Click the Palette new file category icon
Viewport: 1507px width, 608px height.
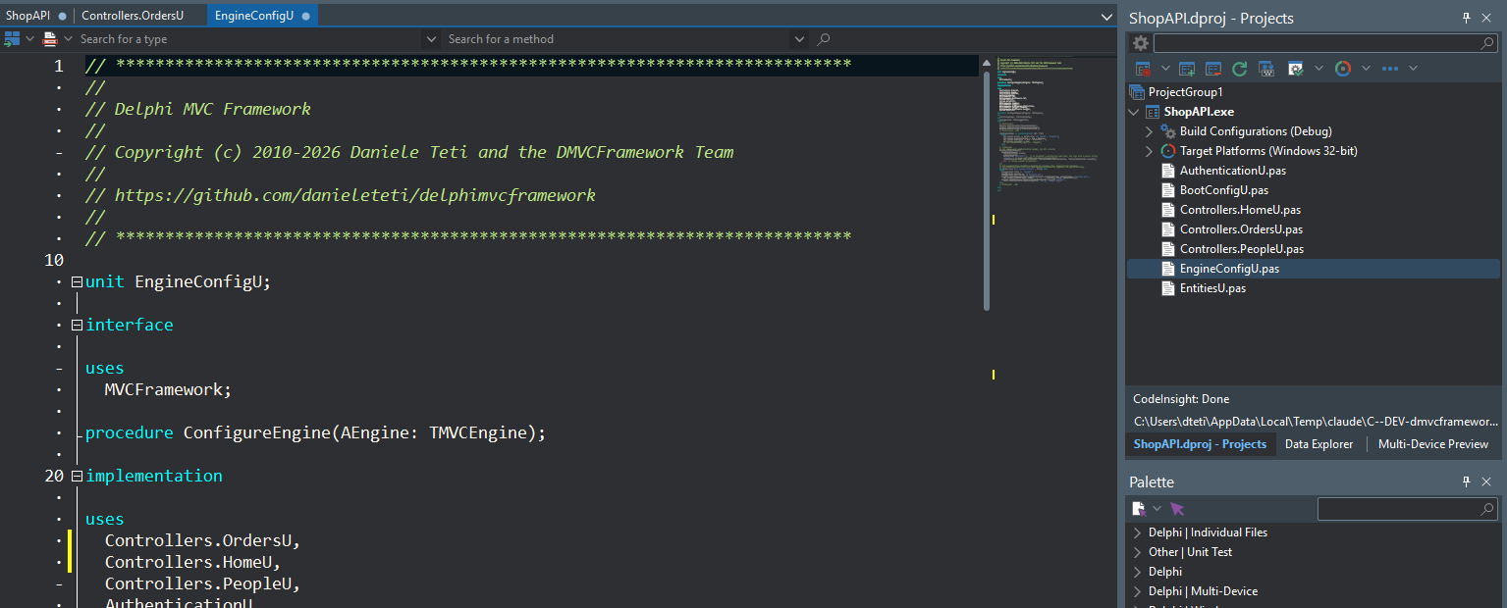point(1139,509)
